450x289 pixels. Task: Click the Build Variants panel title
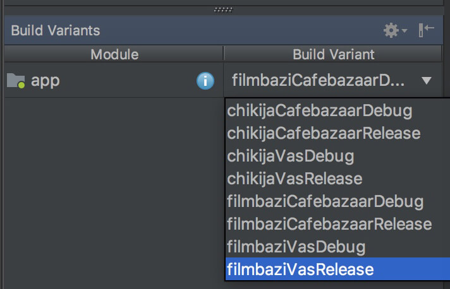tap(56, 30)
